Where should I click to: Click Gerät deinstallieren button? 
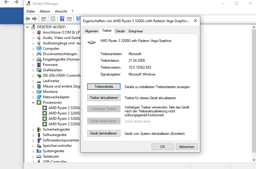pyautogui.click(x=104, y=133)
